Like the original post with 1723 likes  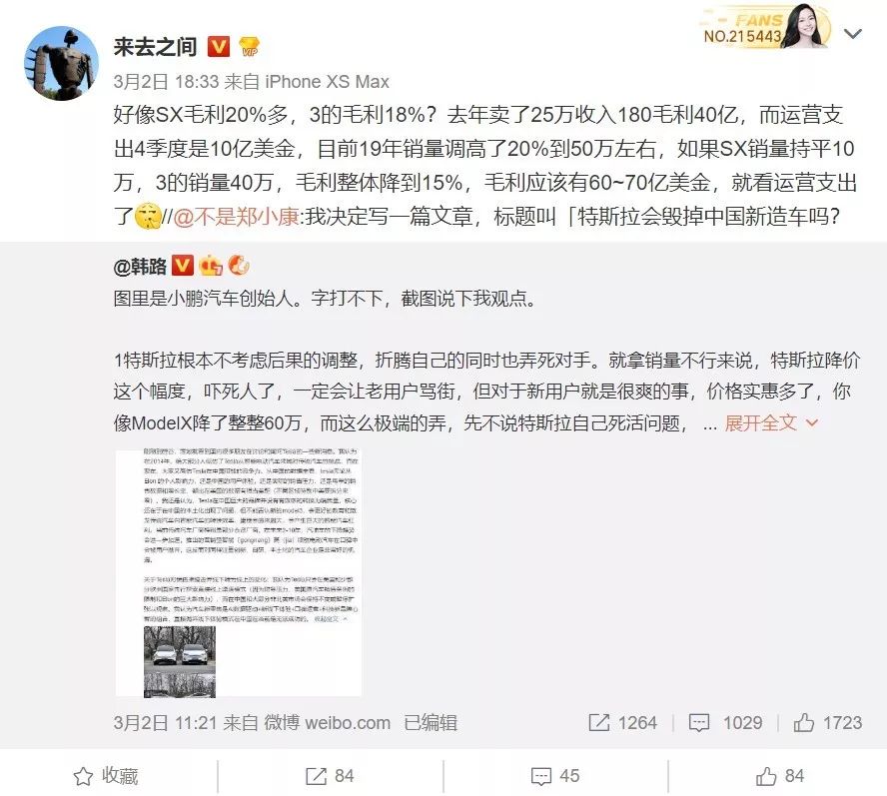click(x=828, y=722)
